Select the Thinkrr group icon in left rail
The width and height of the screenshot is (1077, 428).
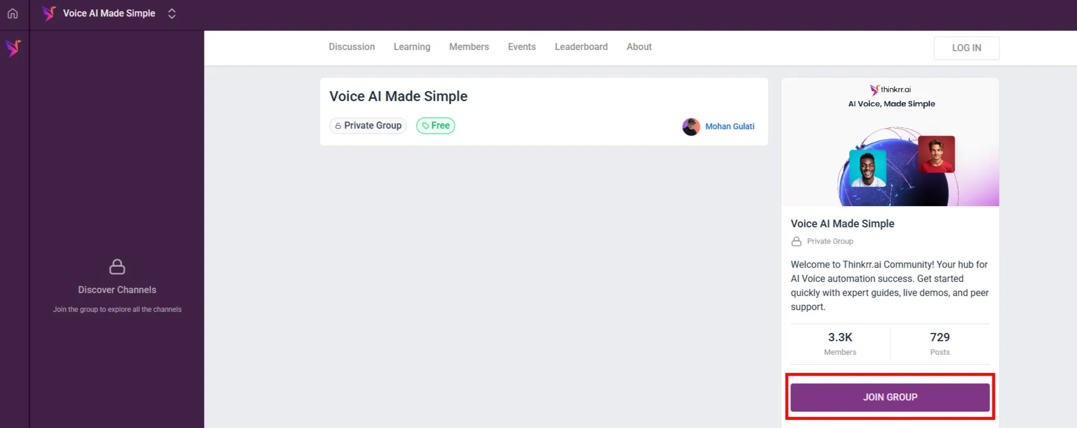[14, 48]
